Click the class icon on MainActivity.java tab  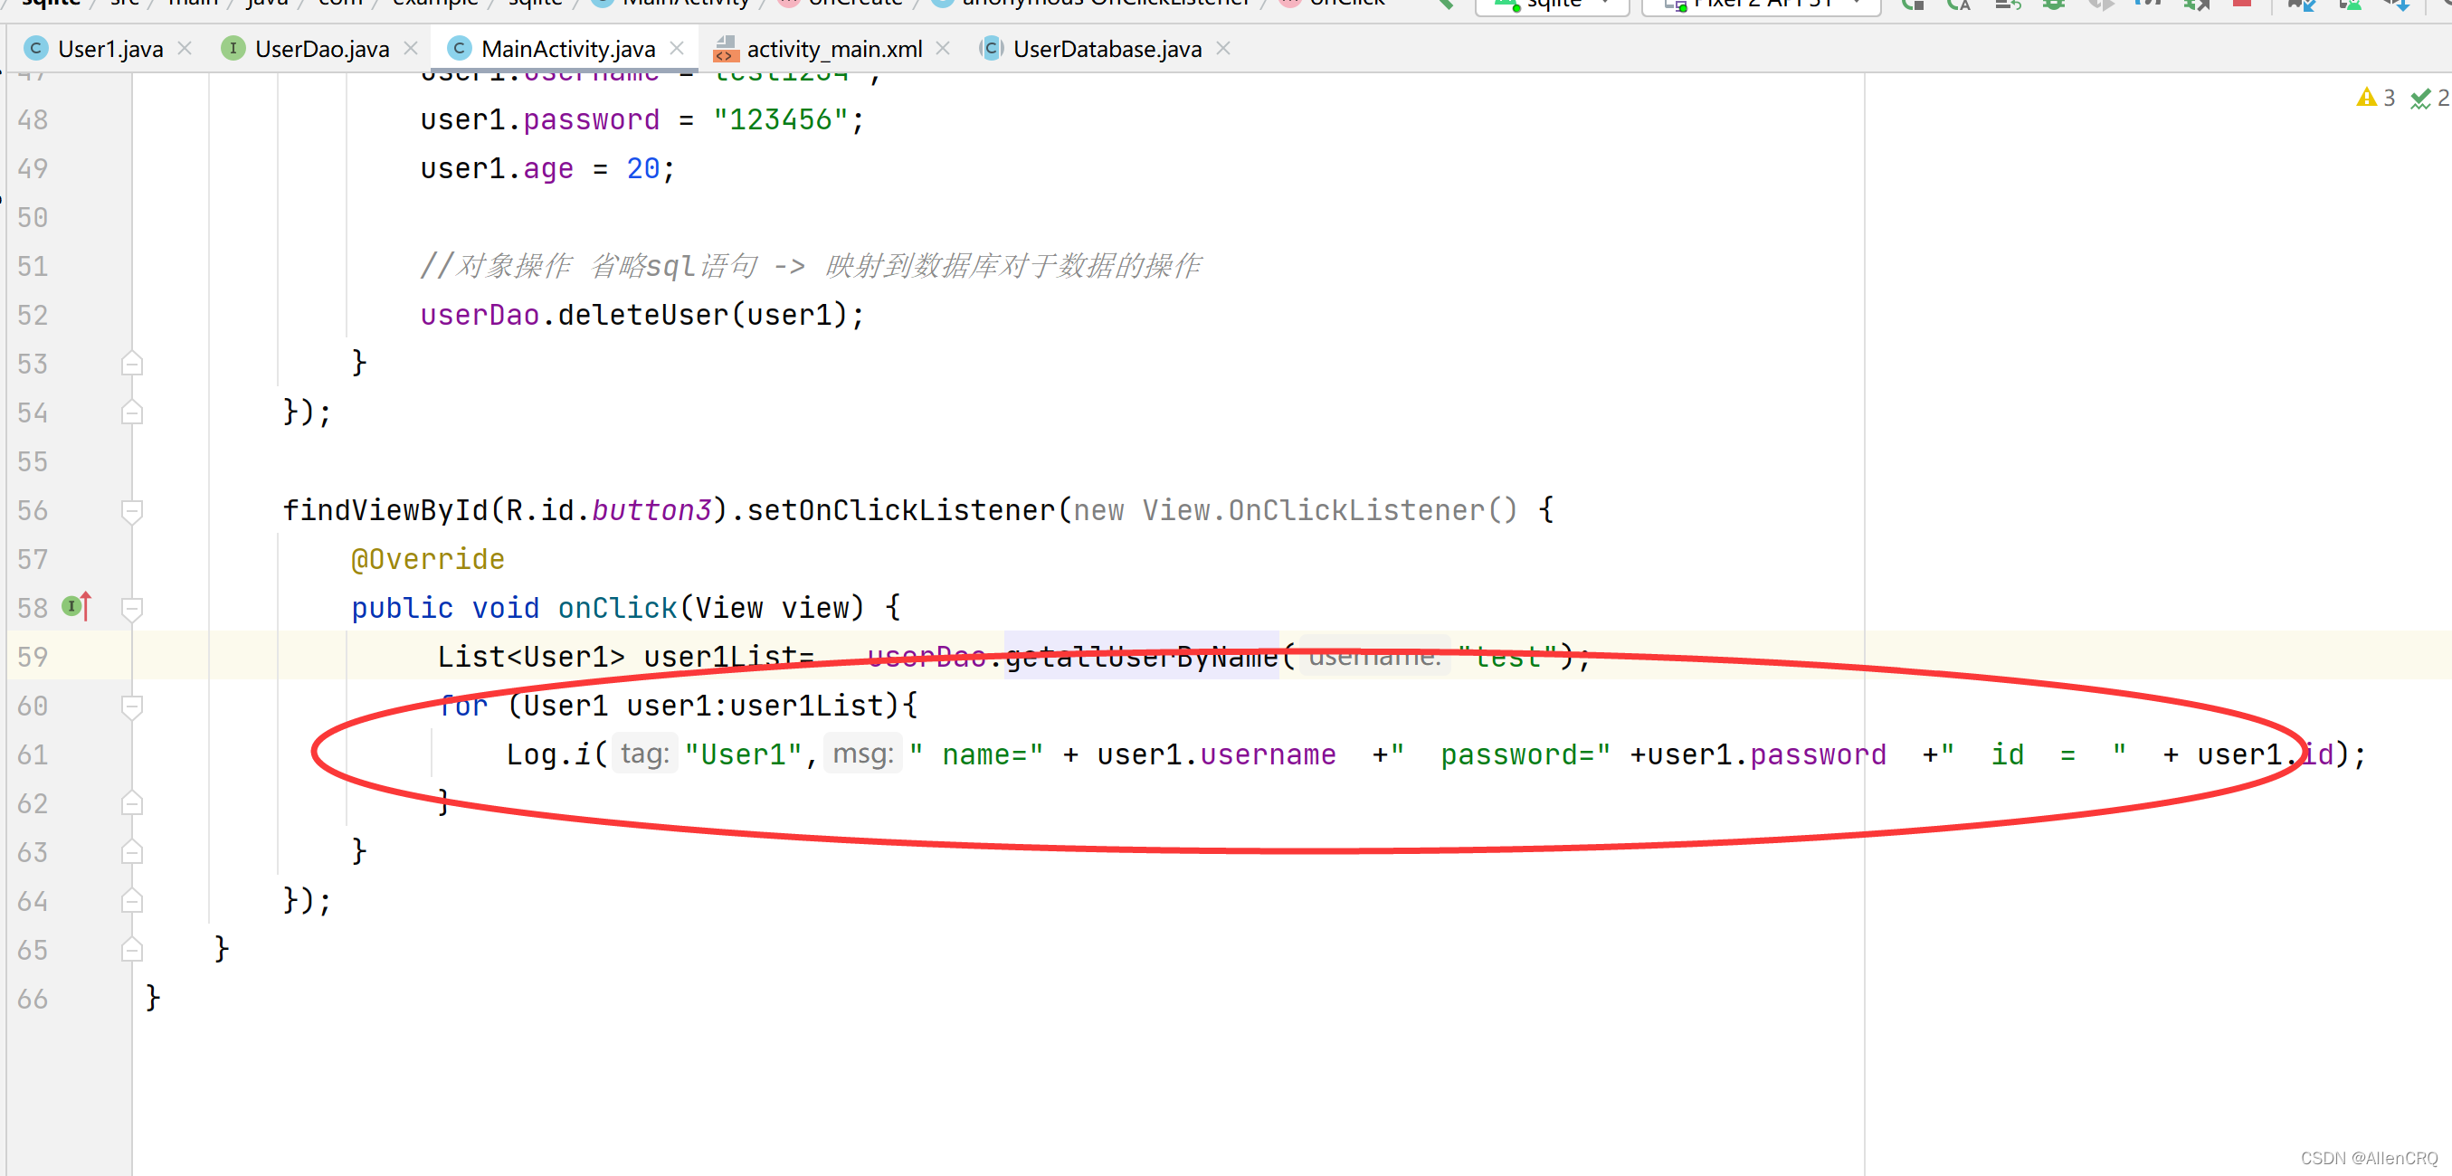click(459, 48)
